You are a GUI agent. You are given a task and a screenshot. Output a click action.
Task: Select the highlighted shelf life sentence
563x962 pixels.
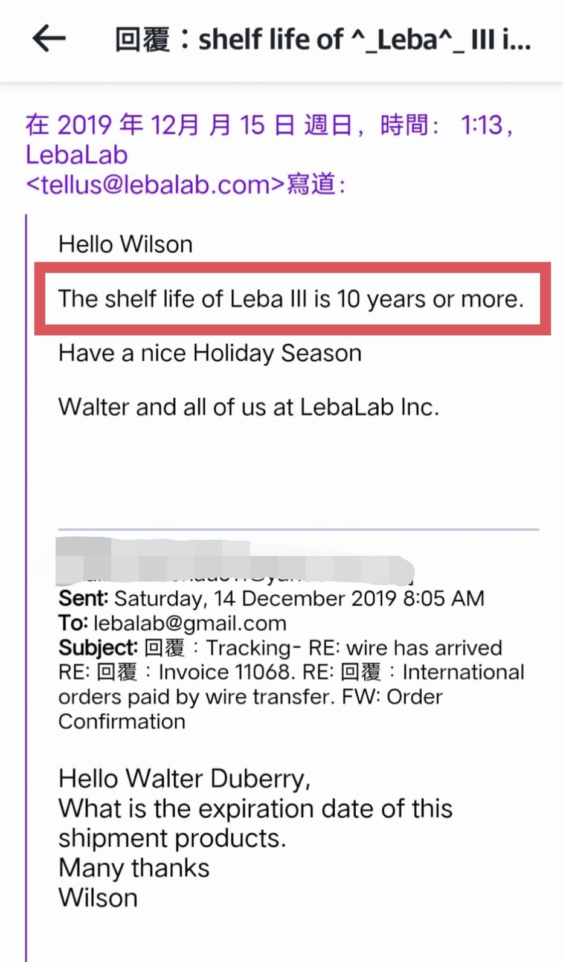[x=292, y=299]
